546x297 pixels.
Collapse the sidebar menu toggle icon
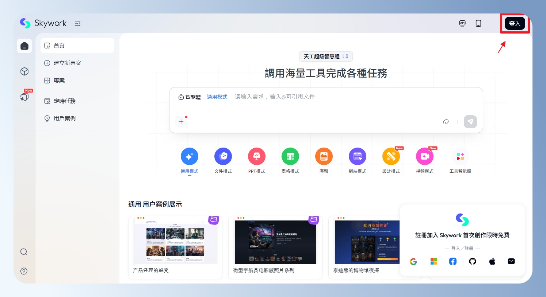(78, 23)
